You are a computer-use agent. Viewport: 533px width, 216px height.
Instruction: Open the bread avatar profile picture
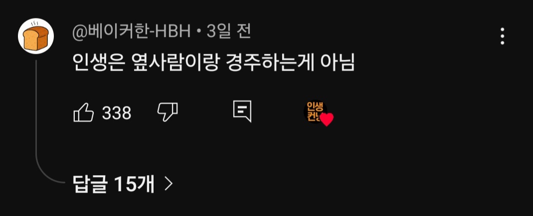[36, 36]
